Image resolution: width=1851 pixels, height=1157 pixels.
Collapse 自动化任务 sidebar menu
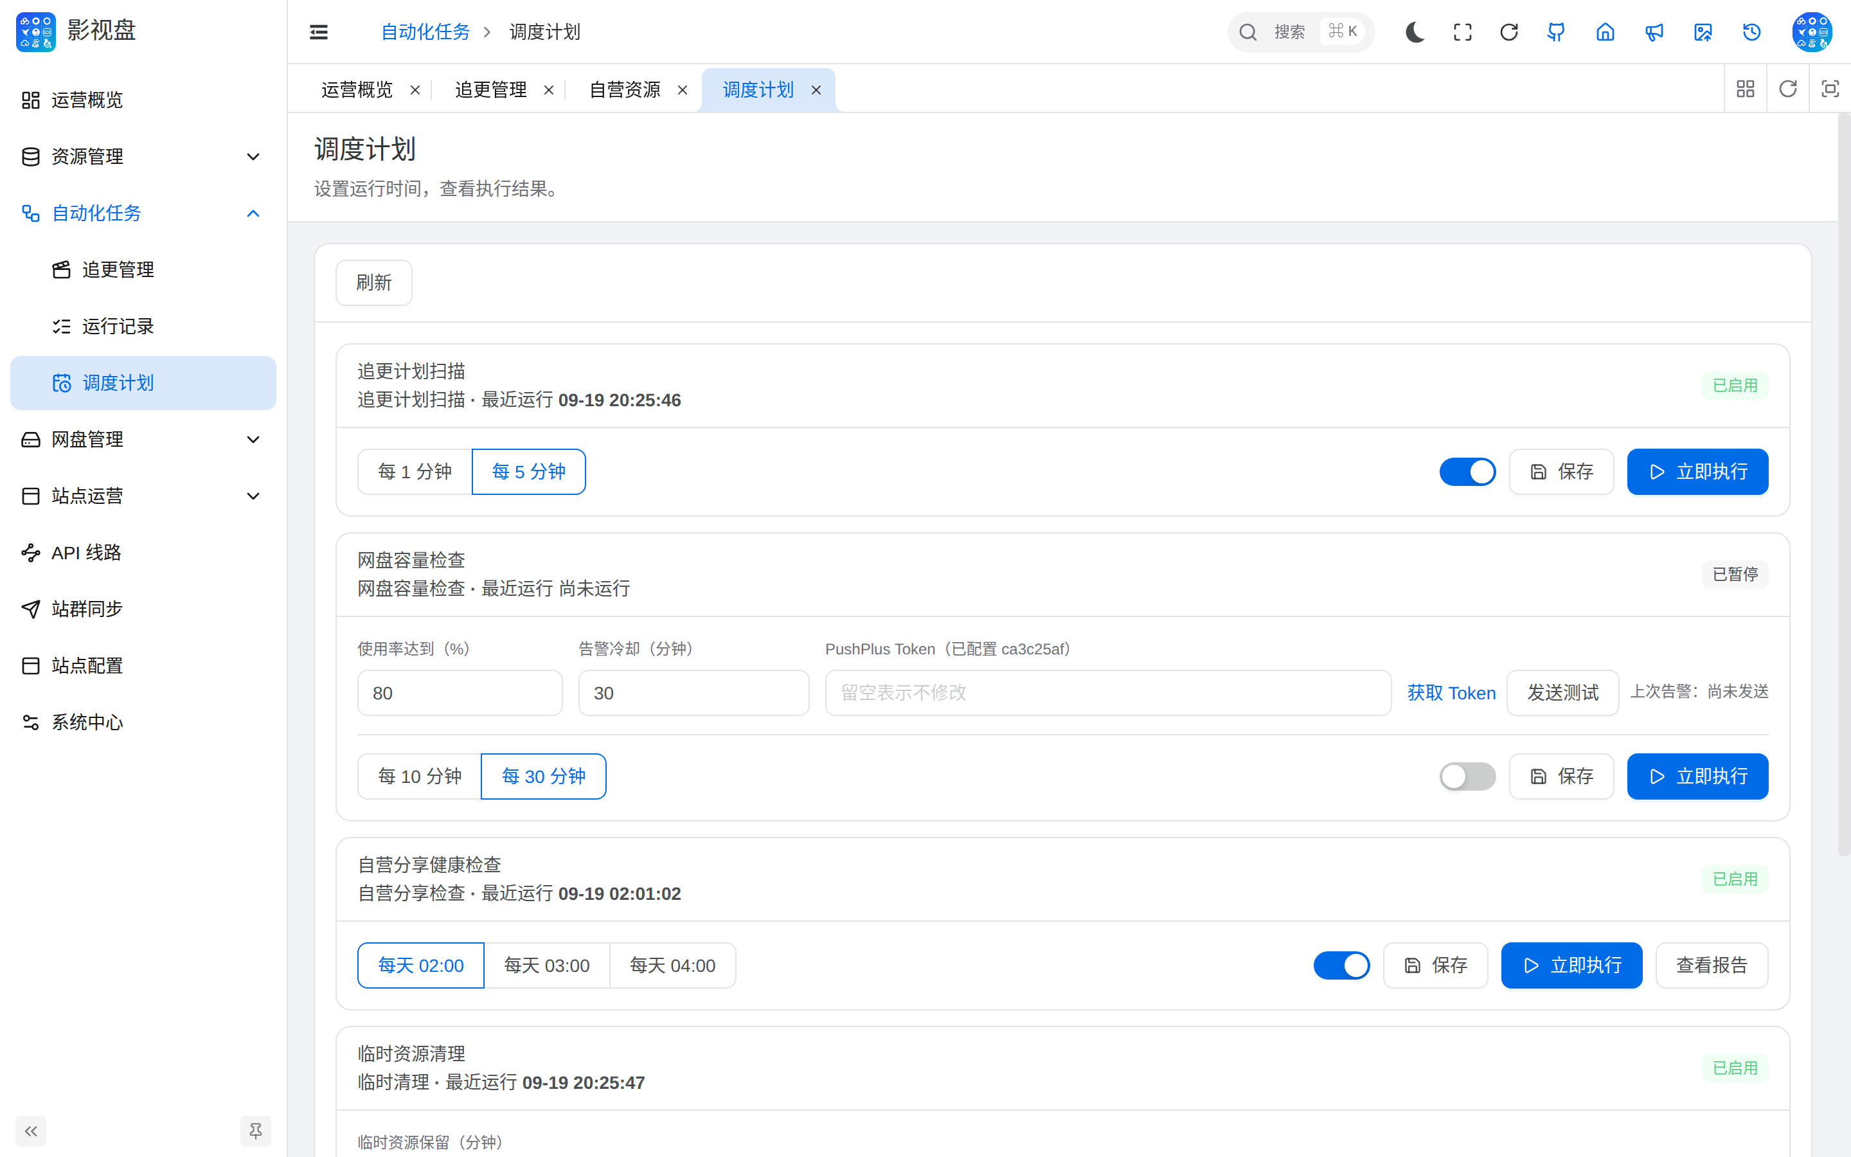[x=143, y=213]
